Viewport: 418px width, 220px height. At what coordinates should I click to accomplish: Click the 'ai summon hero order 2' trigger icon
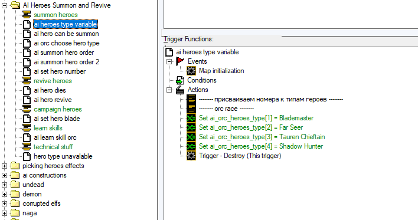click(x=27, y=62)
